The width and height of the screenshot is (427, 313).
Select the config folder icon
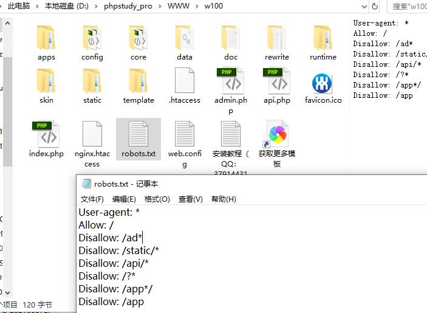tap(92, 39)
